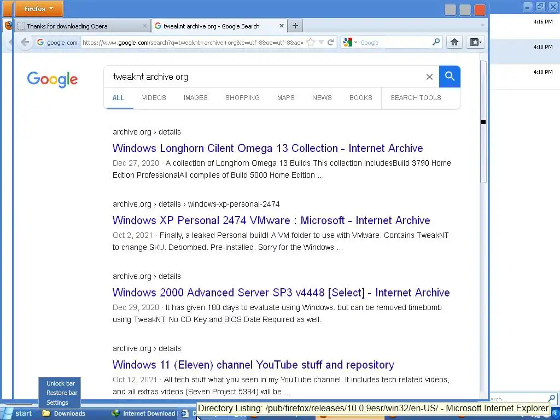This screenshot has width=560, height=420.
Task: Reload the current page
Action: (x=331, y=43)
